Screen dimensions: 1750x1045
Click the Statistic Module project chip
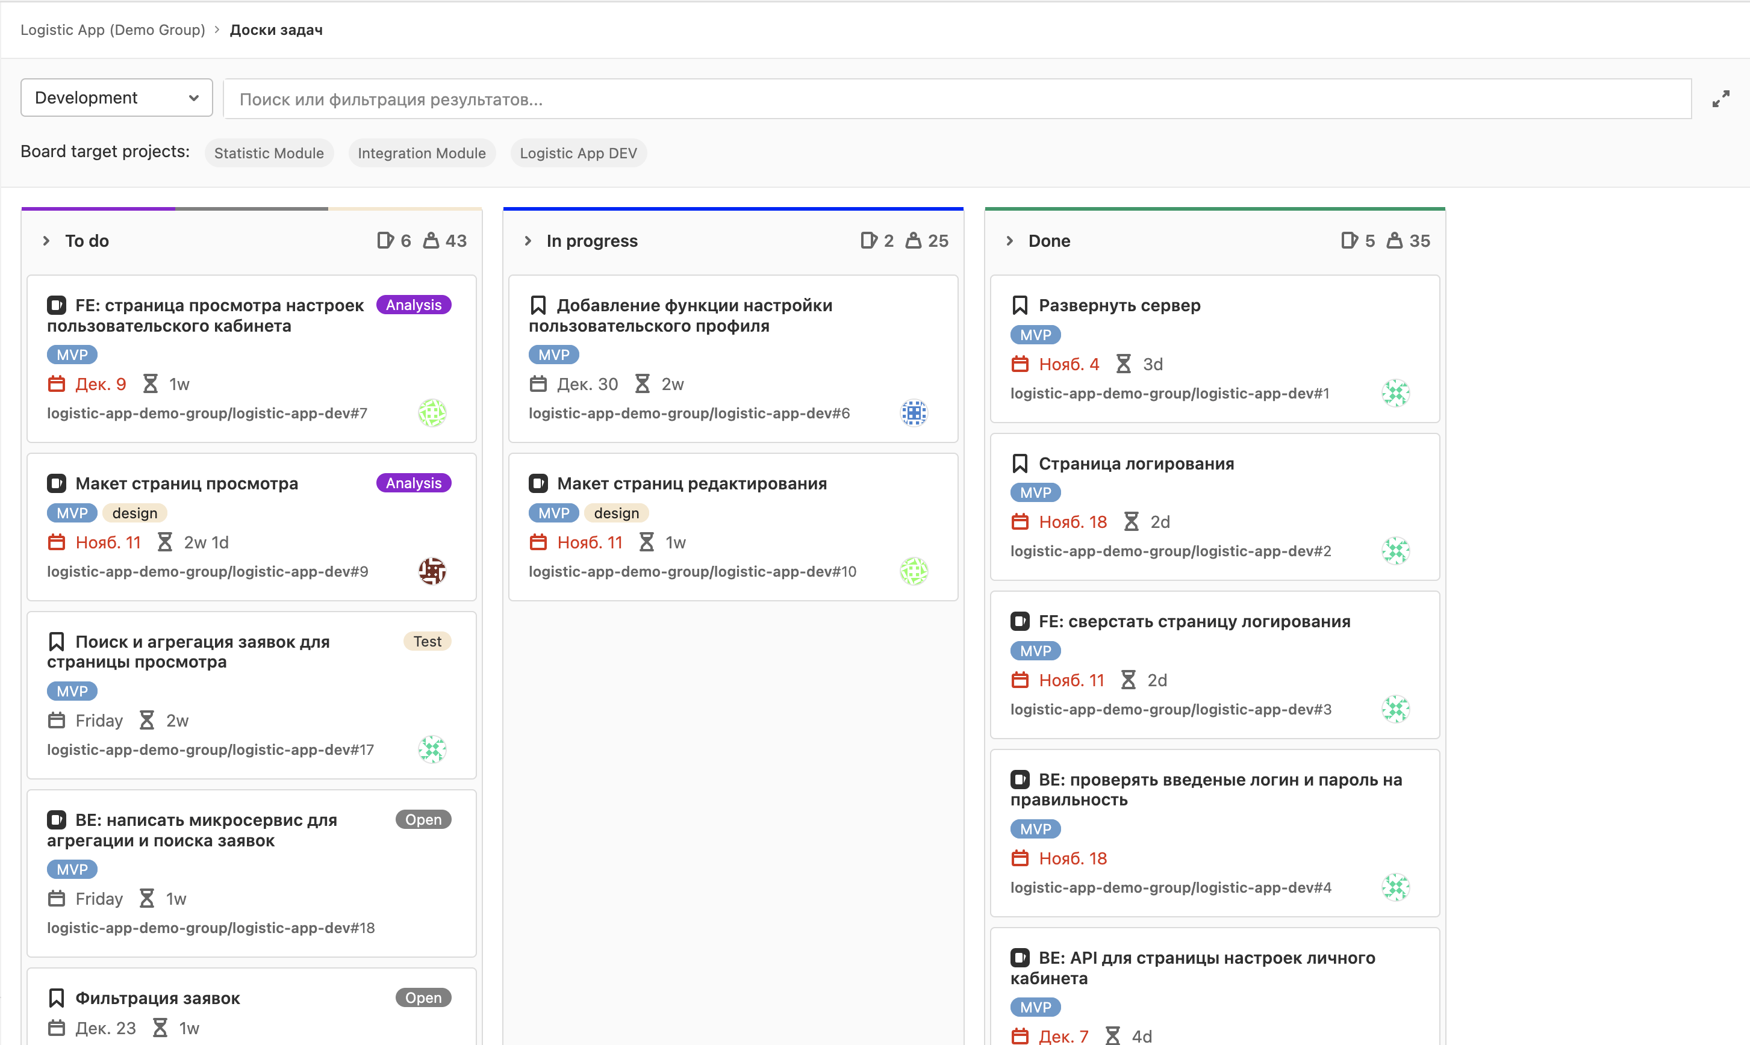click(269, 153)
